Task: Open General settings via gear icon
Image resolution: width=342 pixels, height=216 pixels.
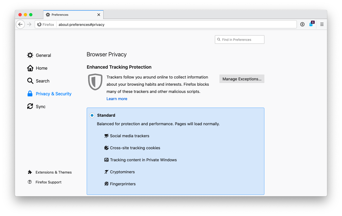Action: pyautogui.click(x=30, y=55)
